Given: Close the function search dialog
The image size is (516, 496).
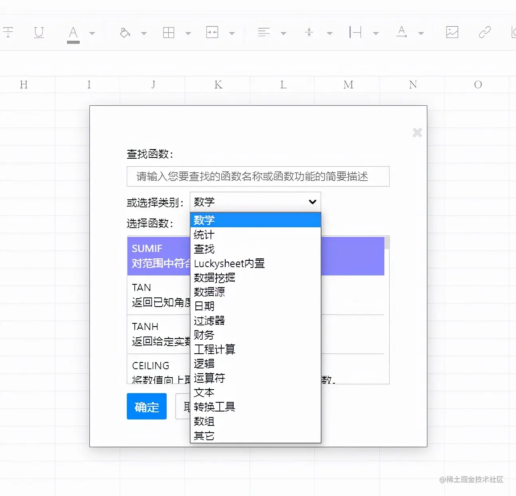Looking at the screenshot, I should (x=417, y=132).
